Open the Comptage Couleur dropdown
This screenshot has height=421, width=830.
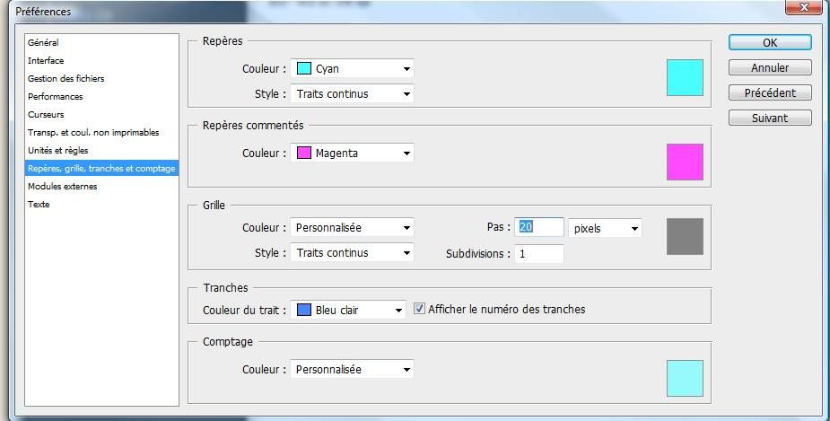pos(352,369)
